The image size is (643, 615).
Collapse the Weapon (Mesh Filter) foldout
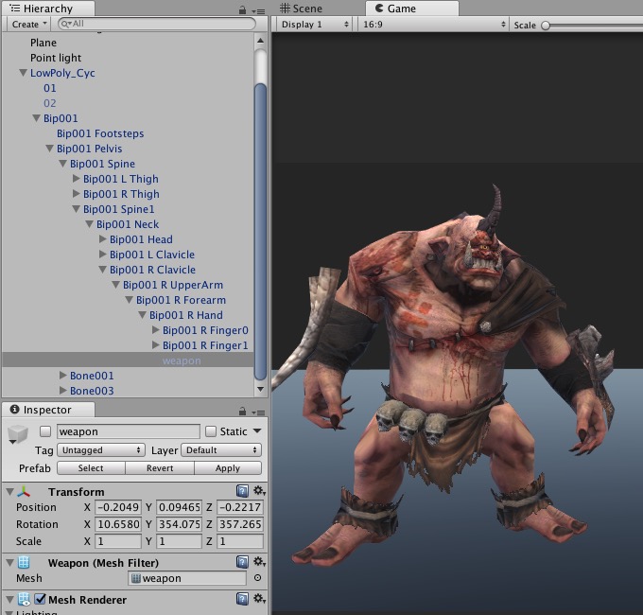click(x=9, y=562)
